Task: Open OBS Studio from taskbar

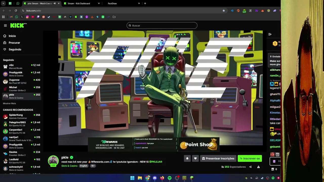Action: (177, 178)
